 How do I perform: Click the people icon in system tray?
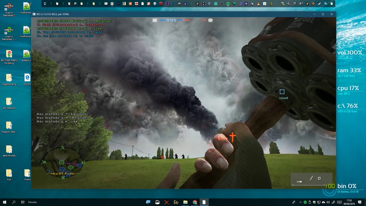294,202
